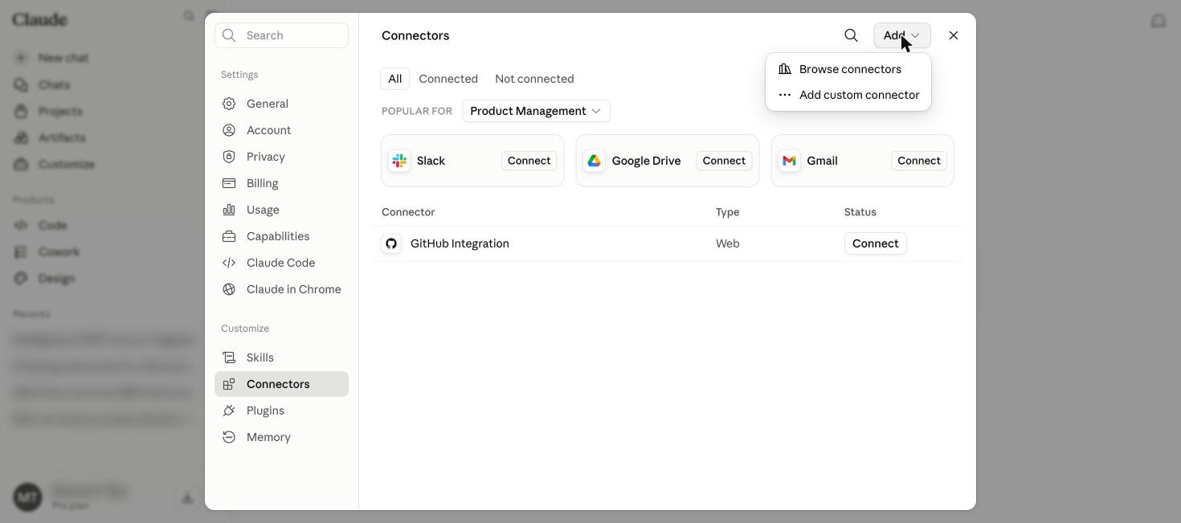Select the Connectors icon in sidebar
Image resolution: width=1181 pixels, height=523 pixels.
(229, 384)
